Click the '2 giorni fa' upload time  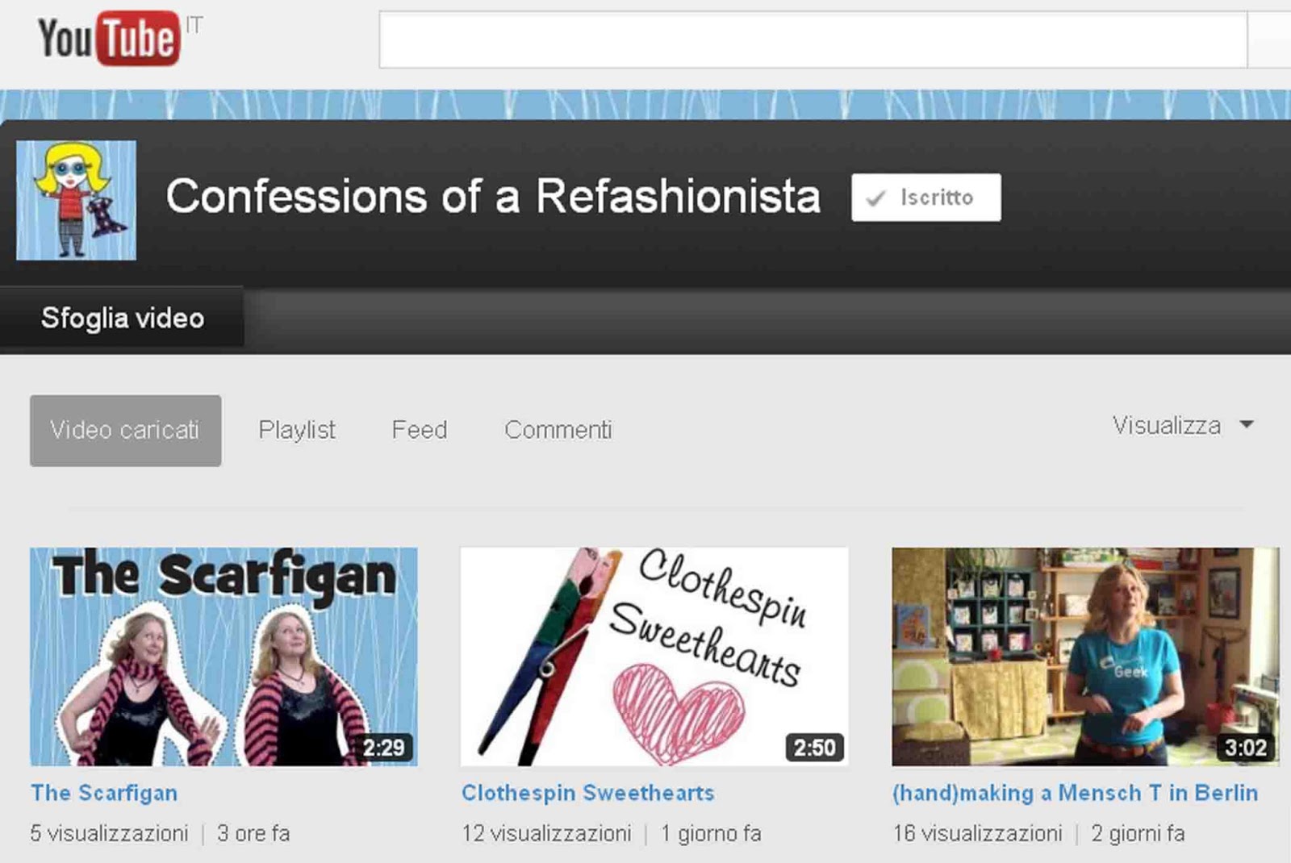coord(1138,833)
